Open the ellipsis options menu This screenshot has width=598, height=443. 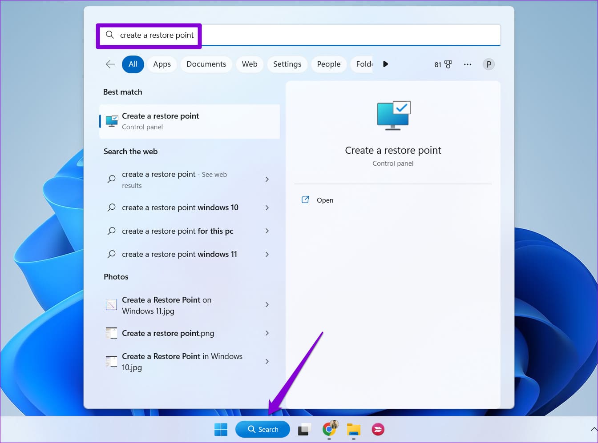(x=468, y=64)
